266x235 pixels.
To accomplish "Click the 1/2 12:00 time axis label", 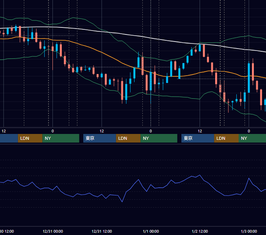I will (x=200, y=231).
